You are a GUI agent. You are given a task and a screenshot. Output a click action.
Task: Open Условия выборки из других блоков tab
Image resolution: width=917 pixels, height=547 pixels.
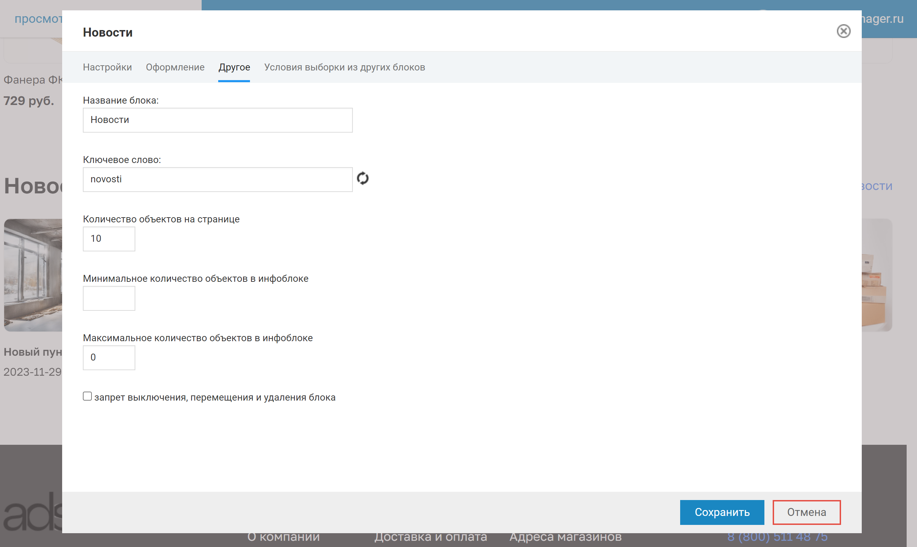coord(344,67)
